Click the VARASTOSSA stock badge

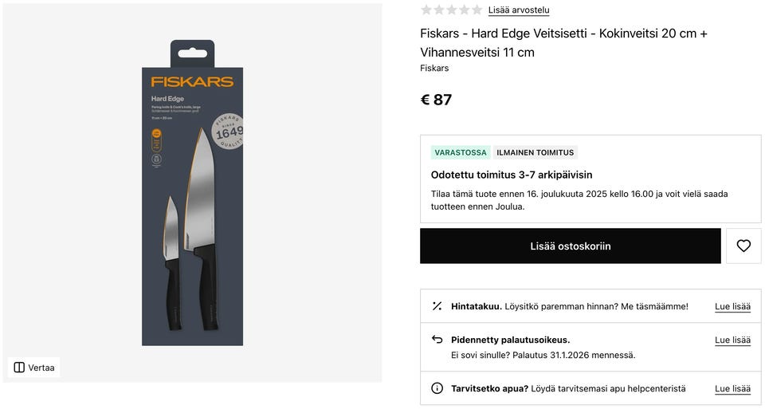point(461,152)
